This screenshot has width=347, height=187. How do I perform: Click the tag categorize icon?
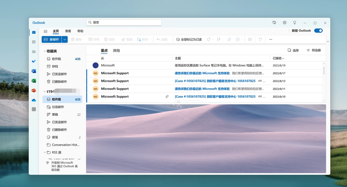[208, 39]
